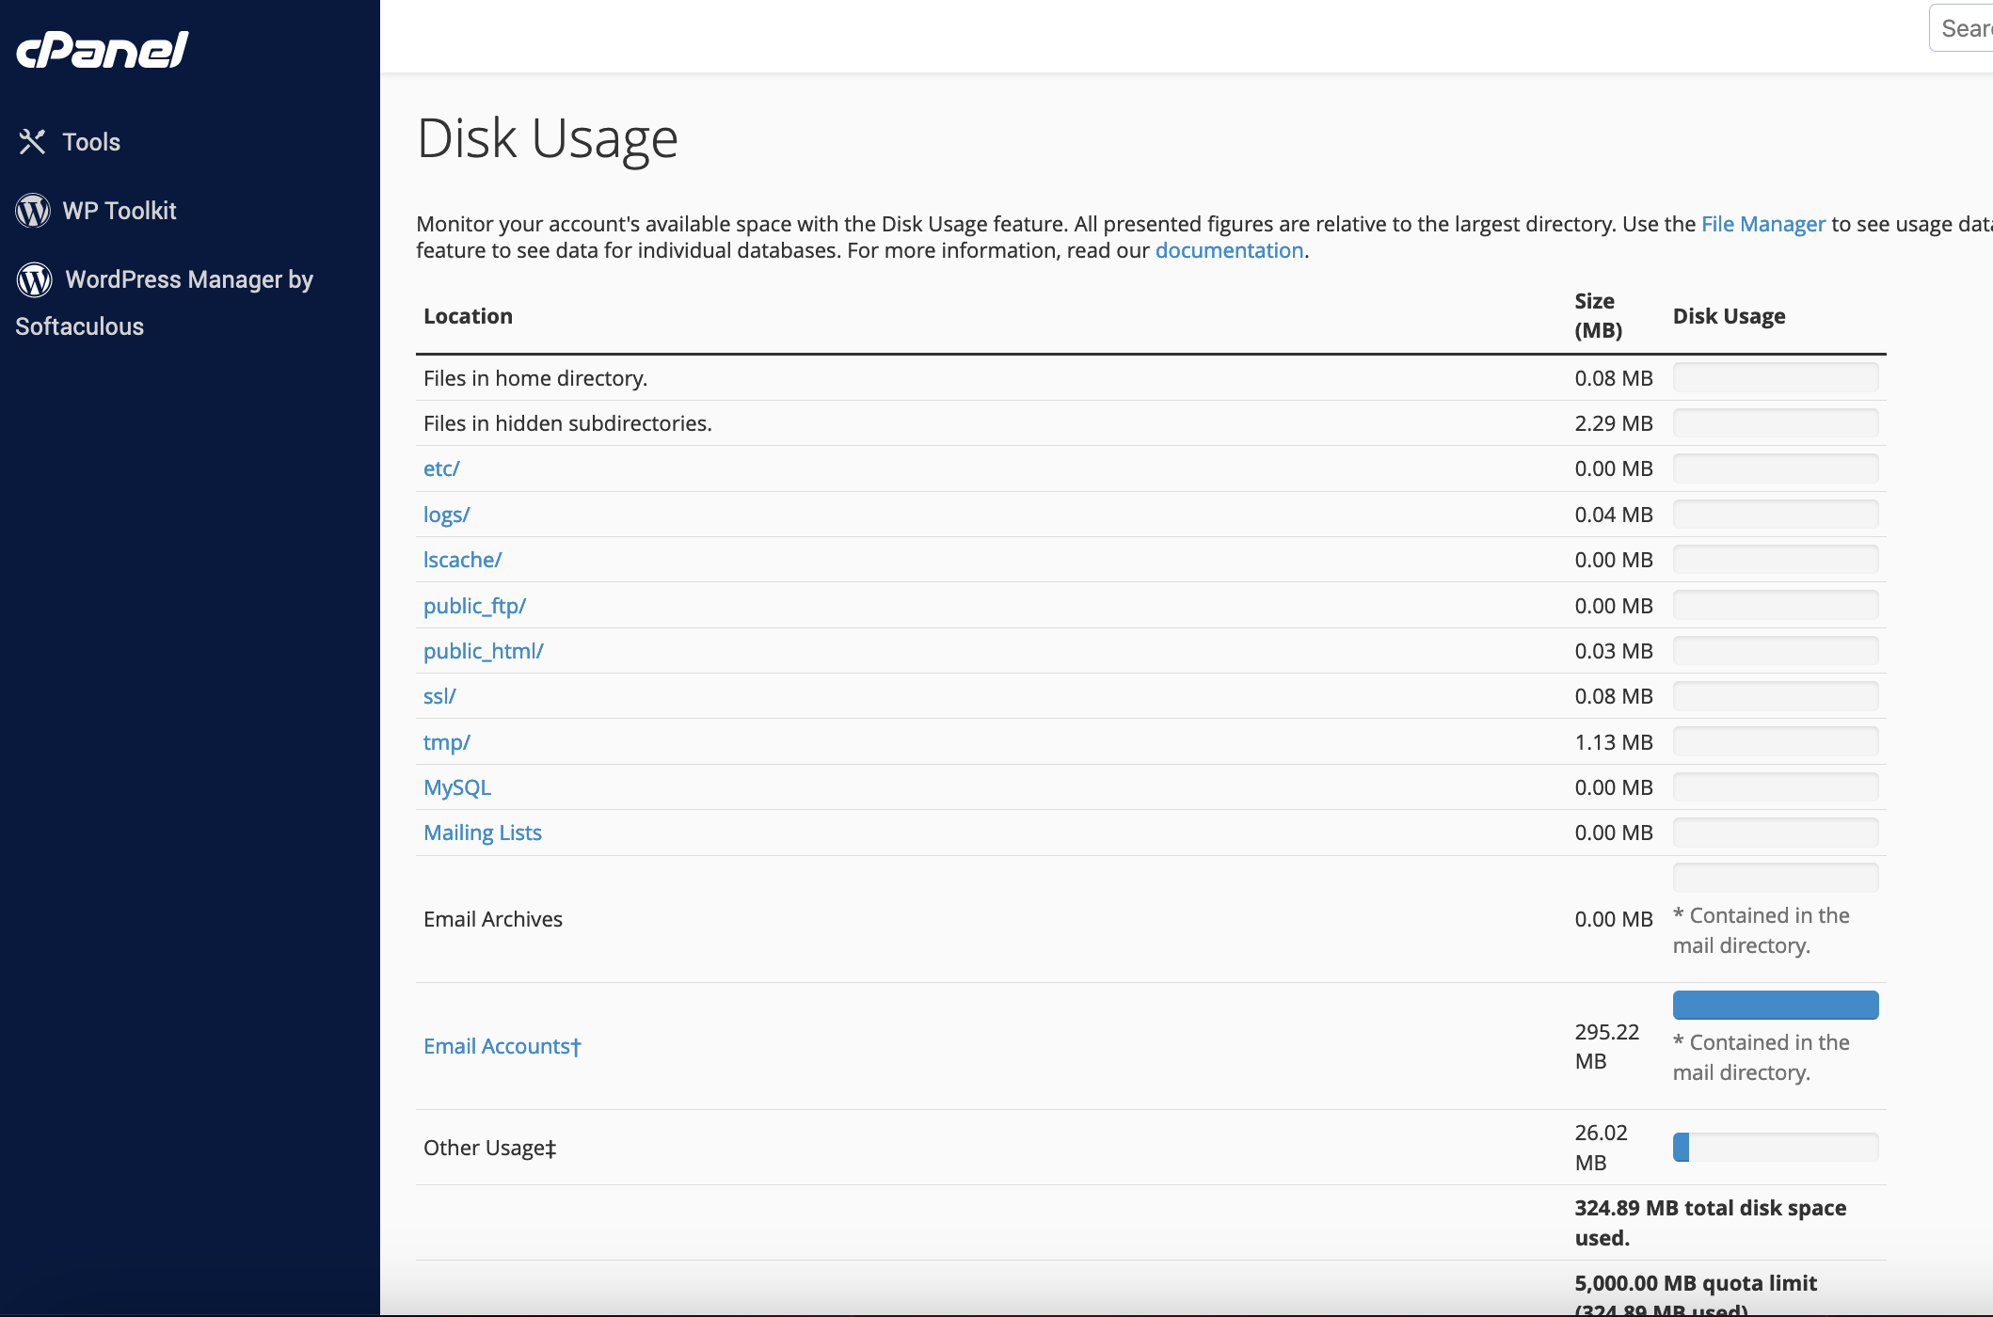This screenshot has height=1317, width=1993.
Task: Click the Disk Usage page heading
Action: (547, 139)
